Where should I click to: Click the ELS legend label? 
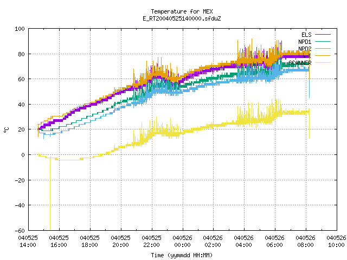point(306,35)
